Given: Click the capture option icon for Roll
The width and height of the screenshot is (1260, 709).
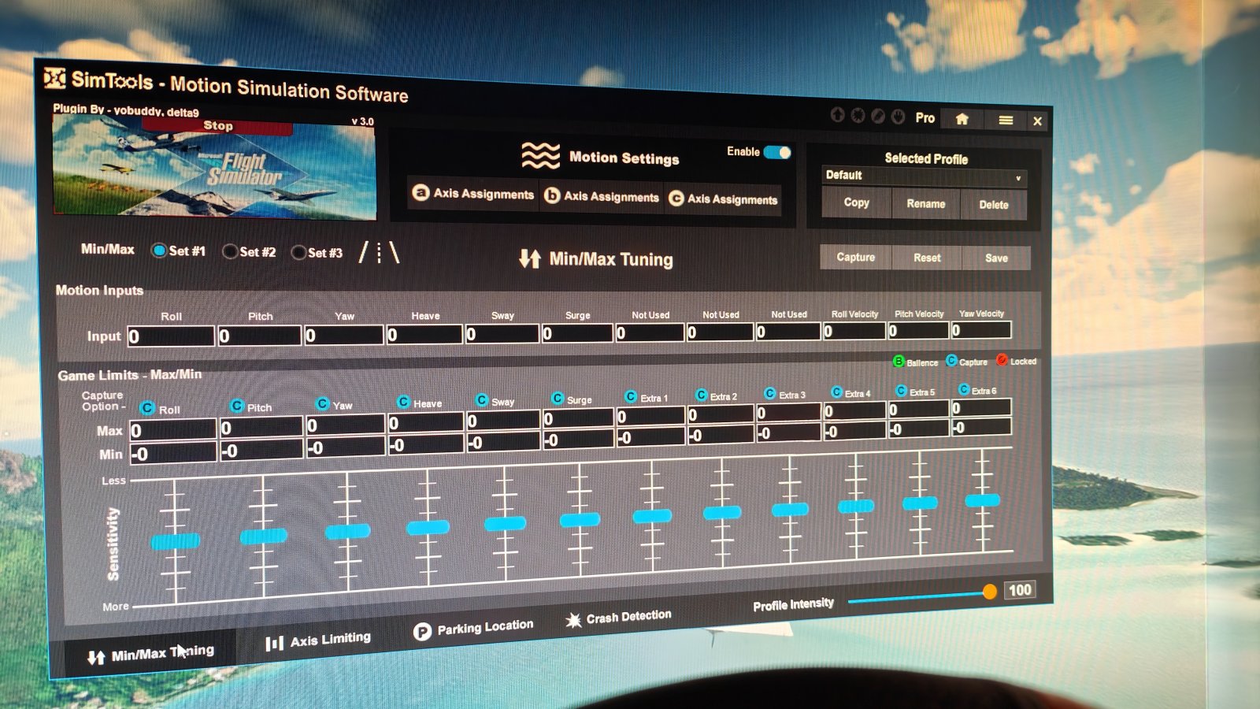Looking at the screenshot, I should click(147, 408).
